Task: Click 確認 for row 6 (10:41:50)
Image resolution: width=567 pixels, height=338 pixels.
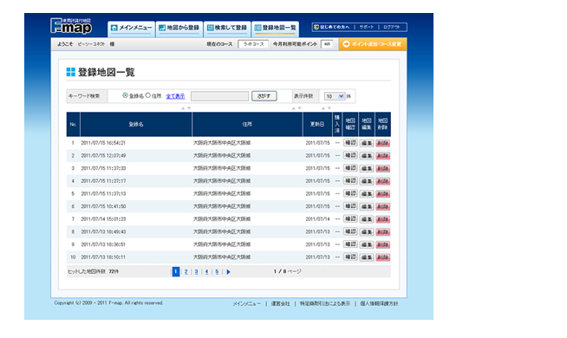Action: click(350, 206)
